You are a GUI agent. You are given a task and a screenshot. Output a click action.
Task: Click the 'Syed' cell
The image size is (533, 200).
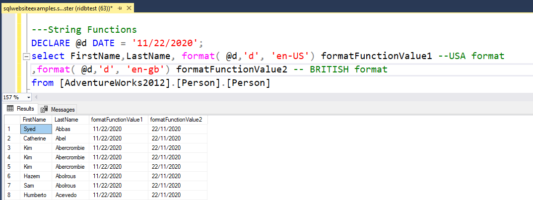(36, 129)
